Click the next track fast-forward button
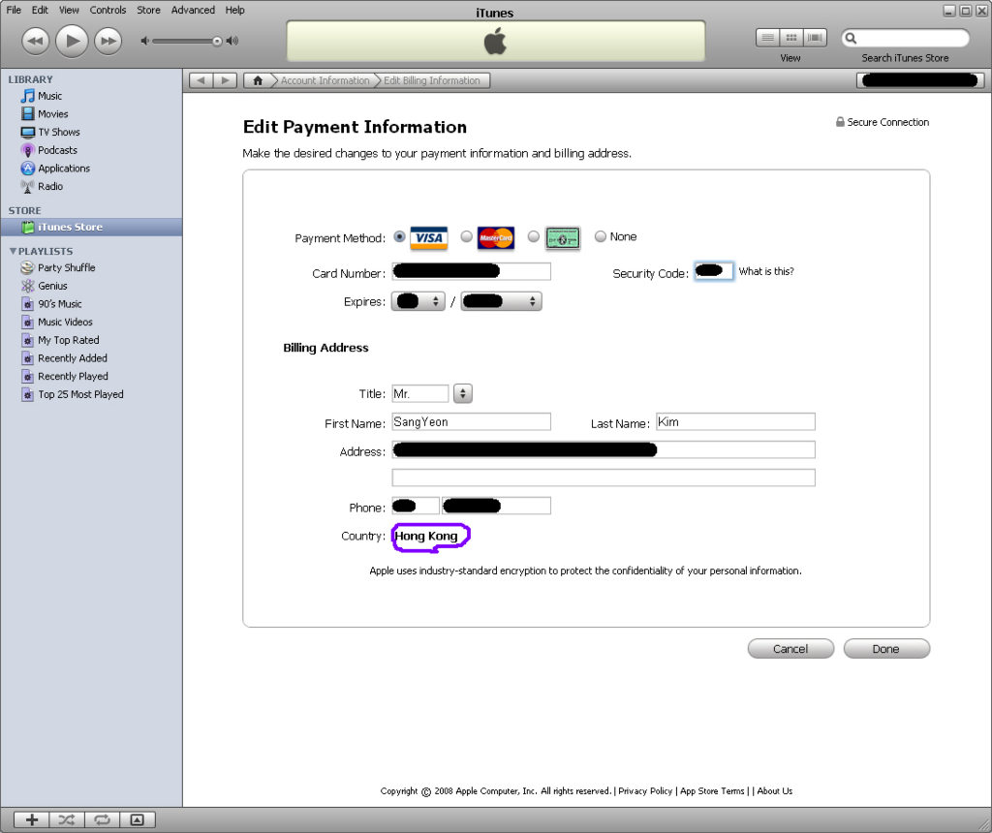The image size is (992, 833). click(x=108, y=41)
